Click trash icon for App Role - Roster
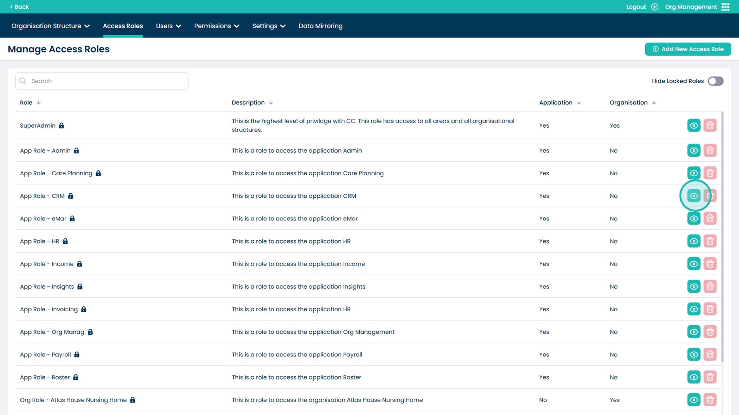Viewport: 739px width, 415px height. pos(710,377)
